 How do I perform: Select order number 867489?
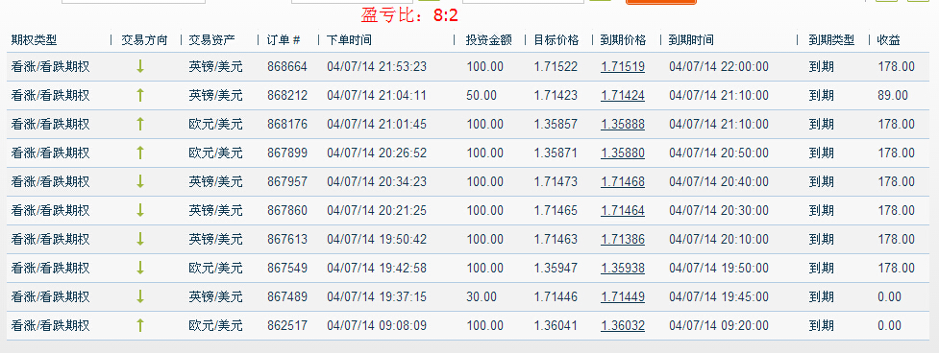[x=286, y=296]
